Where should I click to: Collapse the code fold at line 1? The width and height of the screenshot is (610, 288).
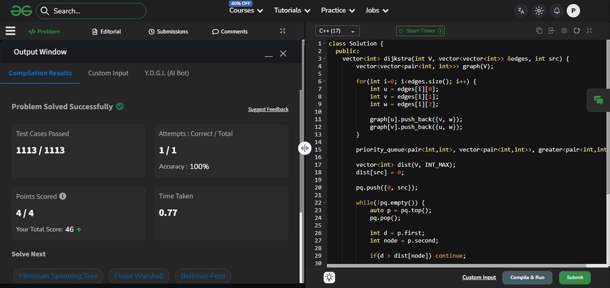coord(325,44)
